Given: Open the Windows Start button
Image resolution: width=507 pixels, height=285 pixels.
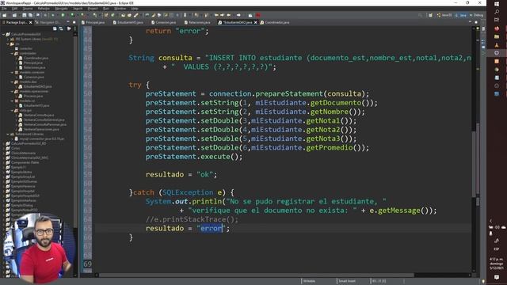Looking at the screenshot, I should [497, 3].
